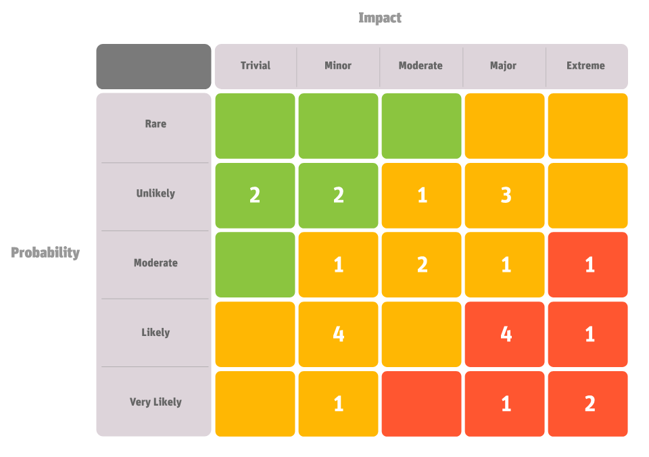The width and height of the screenshot is (649, 457).
Task: Open the Very Likely–Major cell showing 1
Action: [504, 404]
